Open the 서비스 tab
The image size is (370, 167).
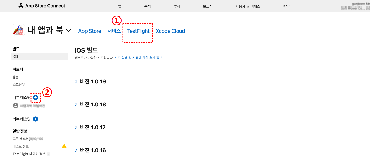point(114,31)
